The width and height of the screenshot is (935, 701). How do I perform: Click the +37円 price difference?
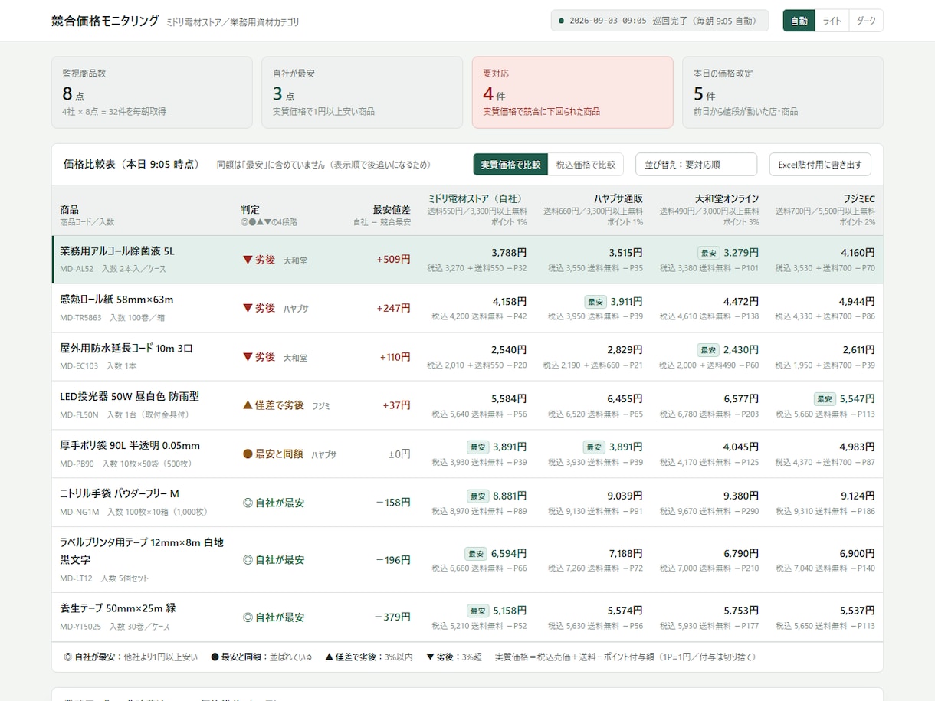(396, 405)
